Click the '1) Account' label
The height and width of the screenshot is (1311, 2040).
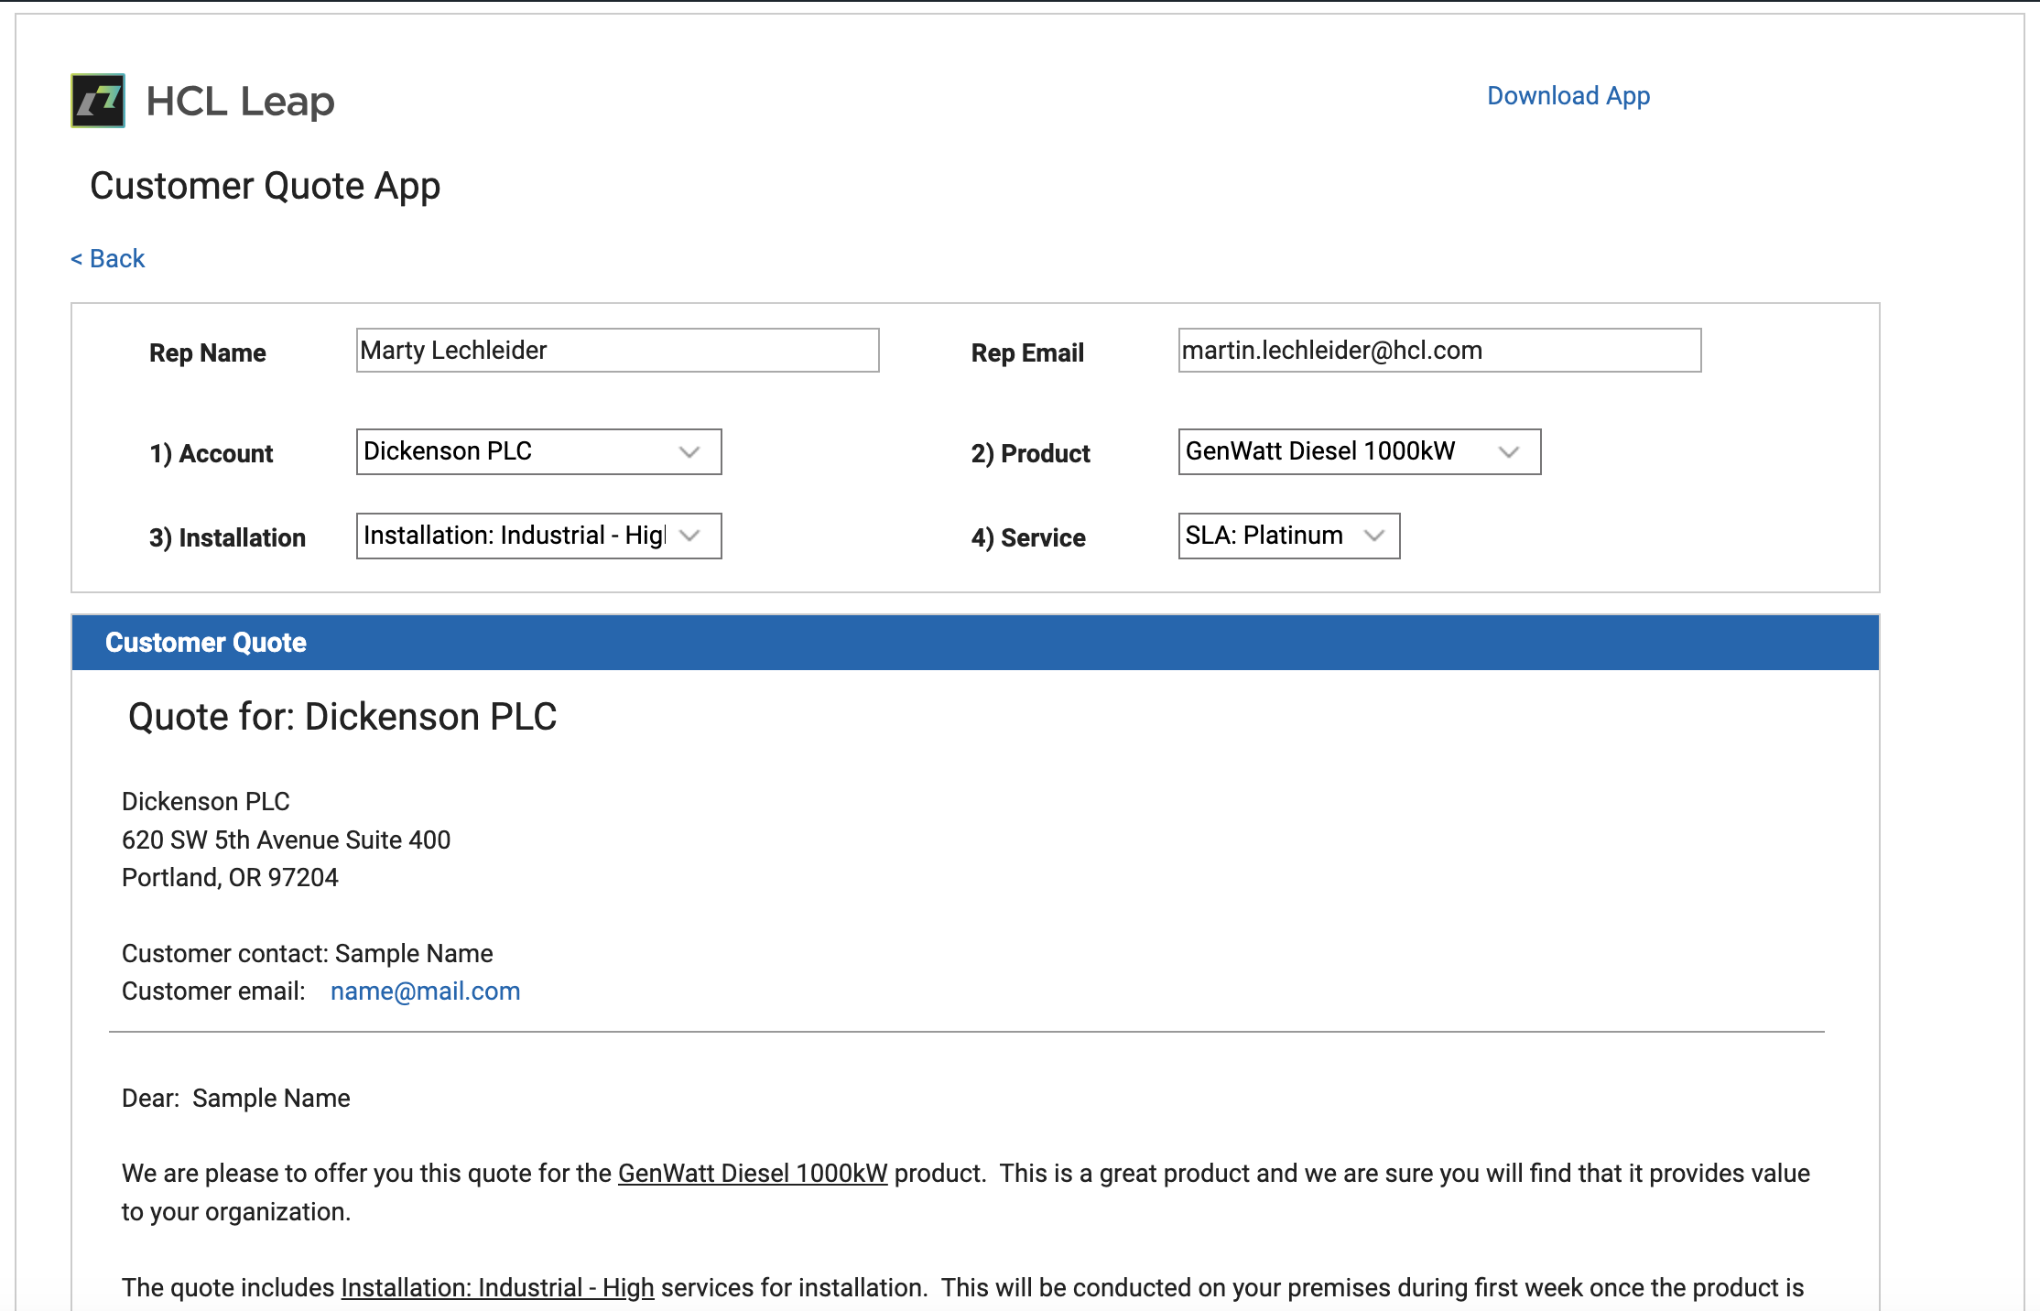(x=212, y=454)
